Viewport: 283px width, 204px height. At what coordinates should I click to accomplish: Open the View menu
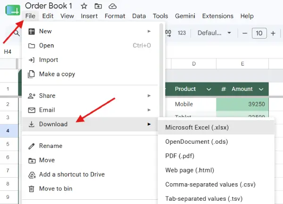tap(67, 16)
